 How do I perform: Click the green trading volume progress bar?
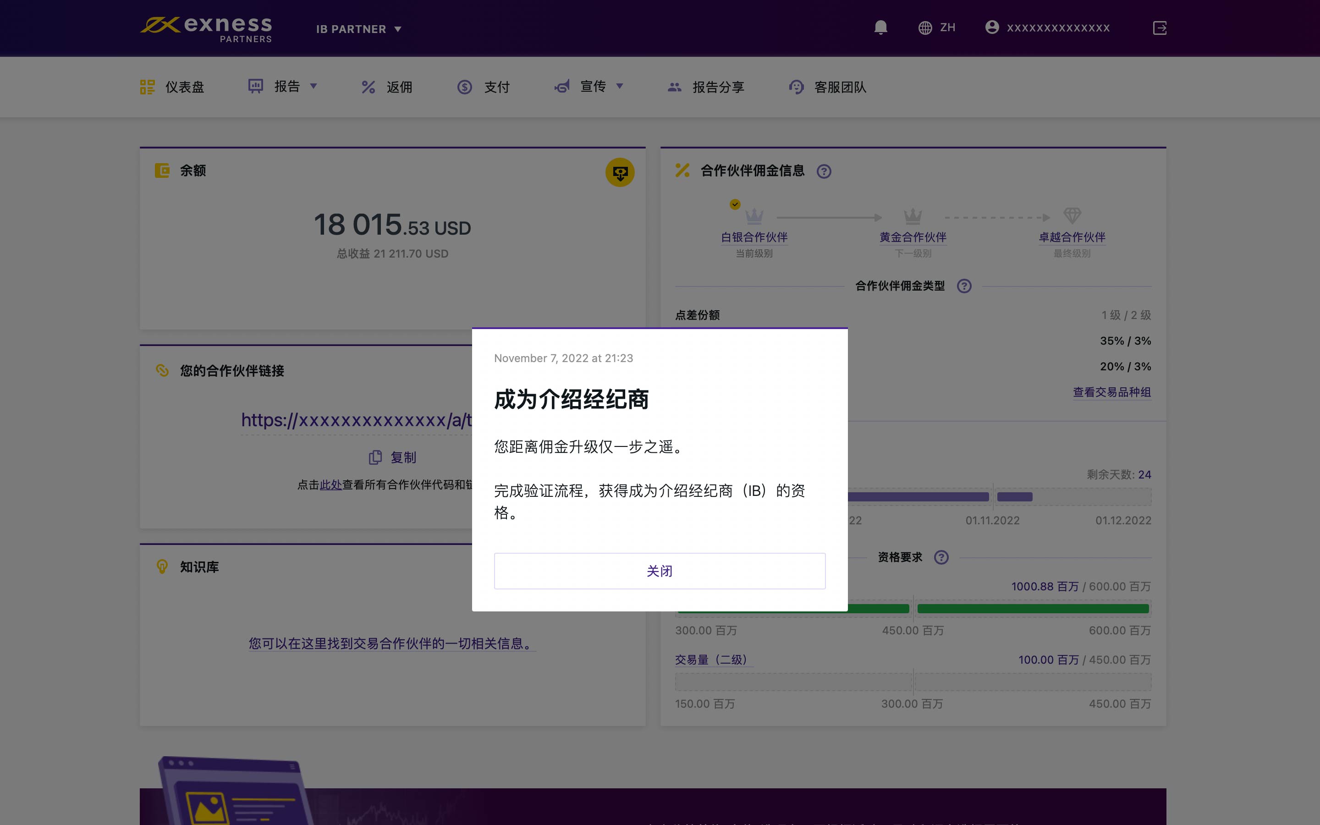tap(1032, 608)
